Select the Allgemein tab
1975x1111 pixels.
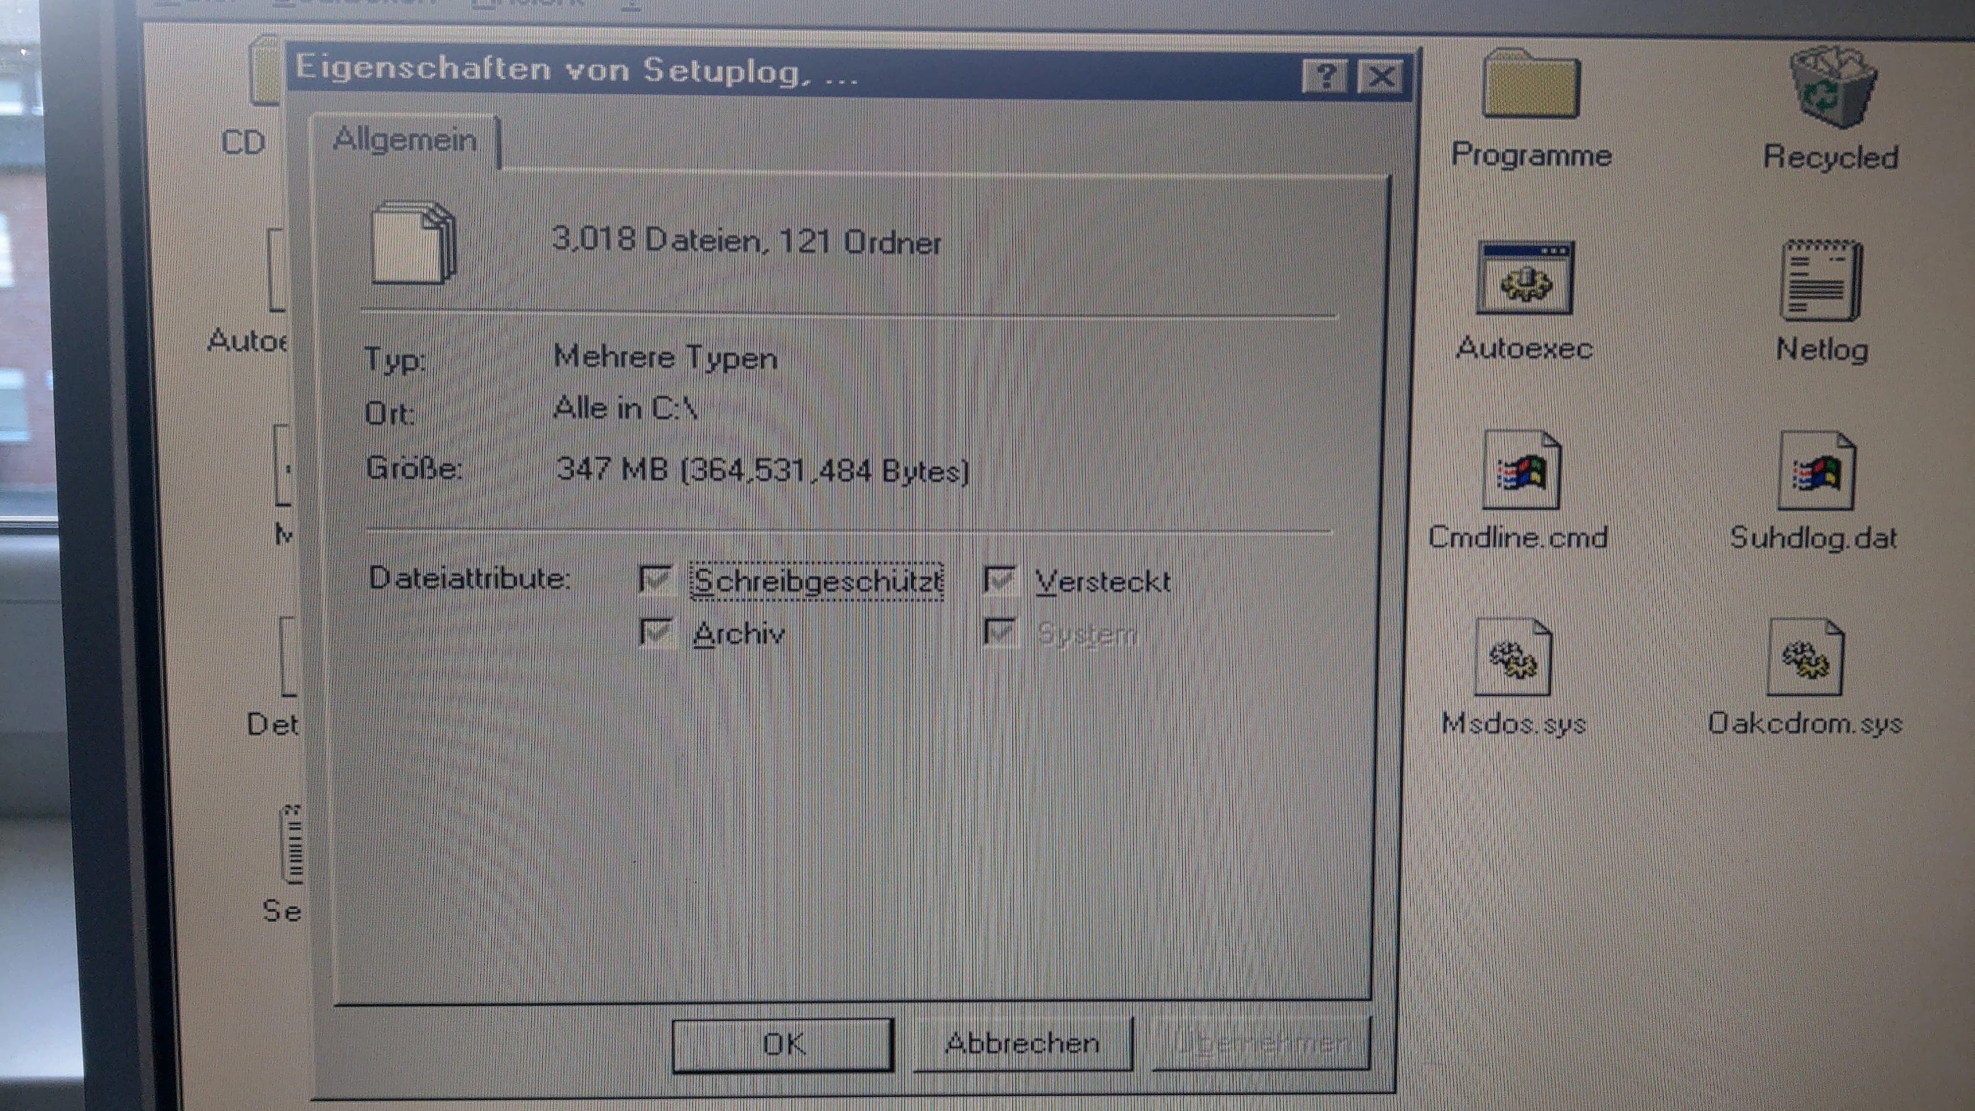[x=406, y=141]
